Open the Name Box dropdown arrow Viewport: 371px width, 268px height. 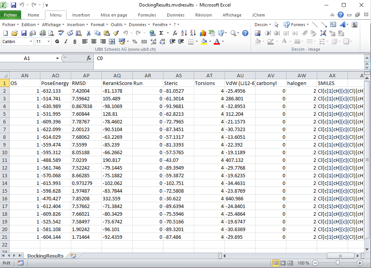[x=57, y=58]
